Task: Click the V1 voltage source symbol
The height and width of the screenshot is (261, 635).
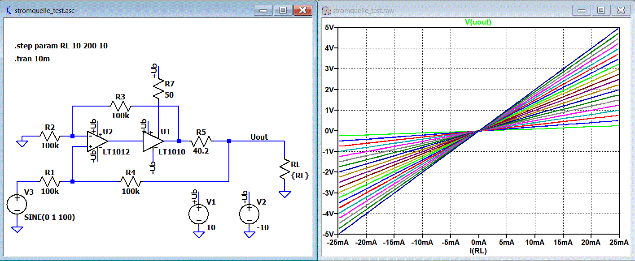Action: pos(198,213)
